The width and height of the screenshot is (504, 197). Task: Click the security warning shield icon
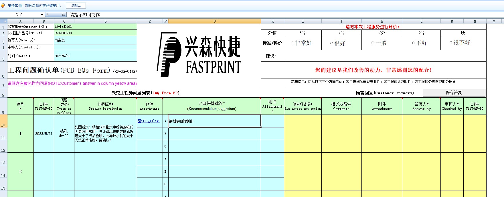point(3,5)
